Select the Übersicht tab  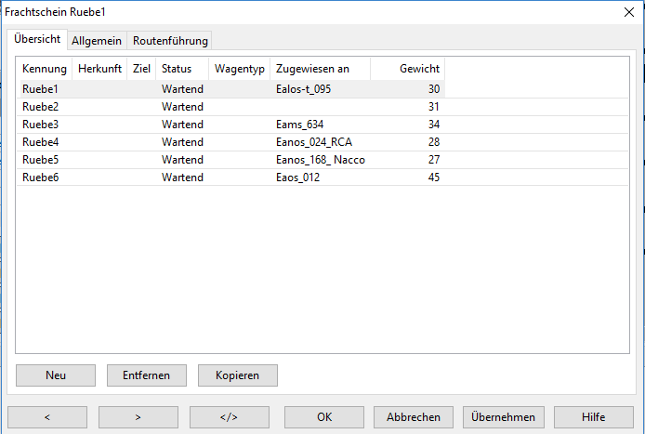point(38,39)
